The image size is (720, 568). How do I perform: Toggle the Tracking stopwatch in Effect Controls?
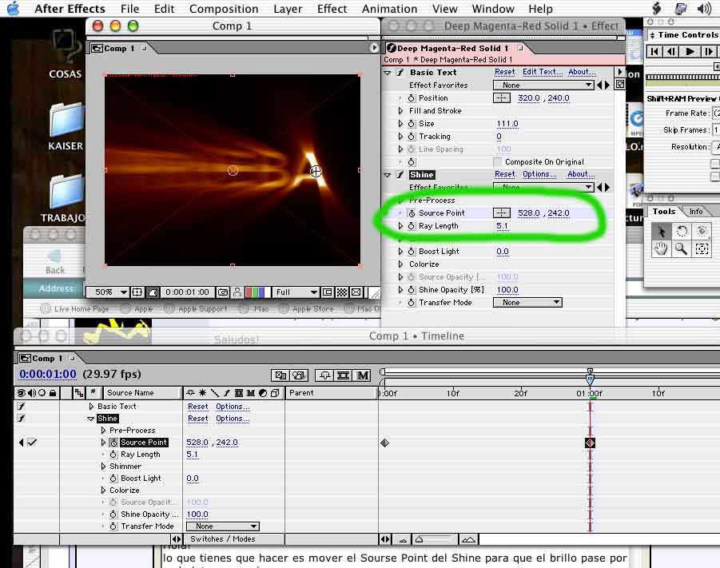412,137
